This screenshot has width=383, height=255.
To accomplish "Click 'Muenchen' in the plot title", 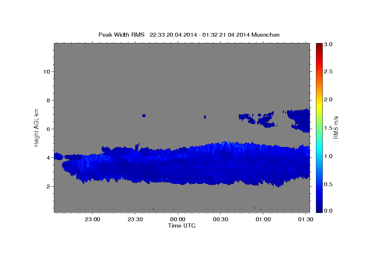I will point(266,34).
